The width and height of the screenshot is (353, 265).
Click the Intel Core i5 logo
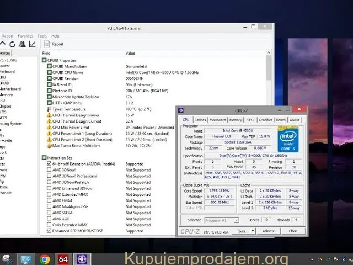click(x=288, y=139)
